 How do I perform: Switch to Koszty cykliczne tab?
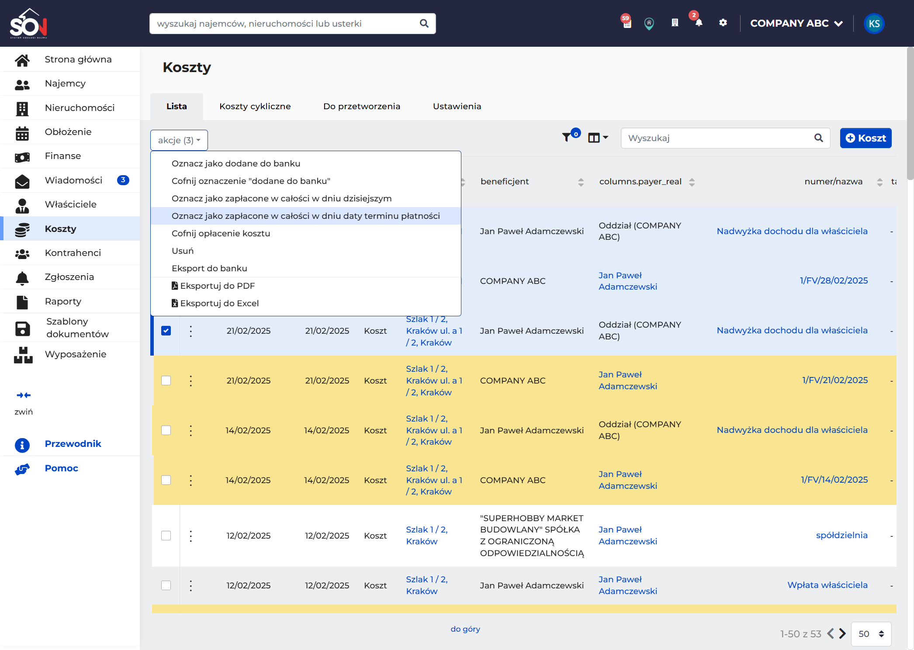255,106
